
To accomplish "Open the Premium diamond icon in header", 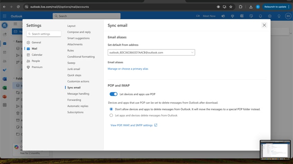I will point(233,16).
